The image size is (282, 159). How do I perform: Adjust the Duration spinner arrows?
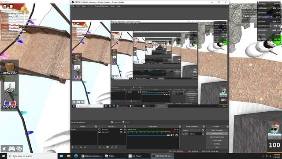tap(203, 134)
